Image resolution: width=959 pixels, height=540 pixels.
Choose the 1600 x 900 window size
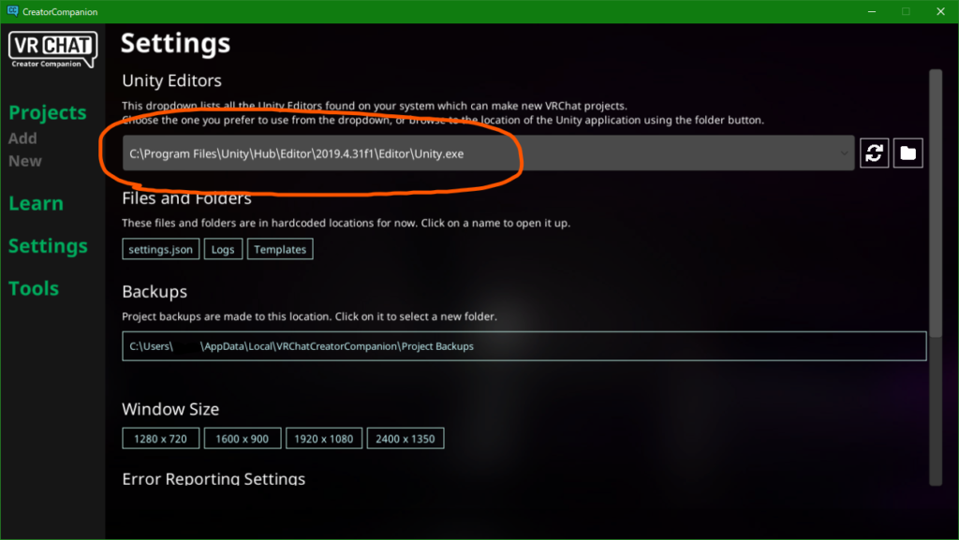[243, 439]
